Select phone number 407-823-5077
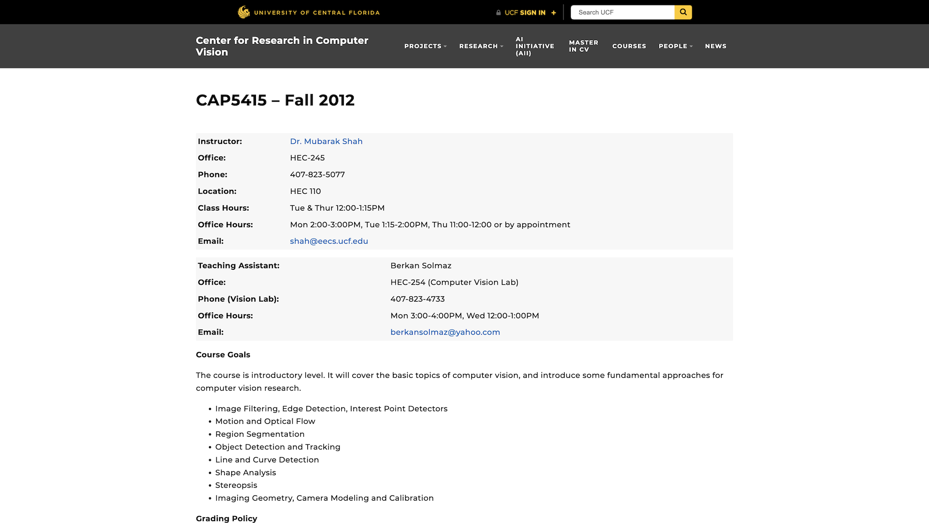The image size is (929, 523). tap(317, 174)
